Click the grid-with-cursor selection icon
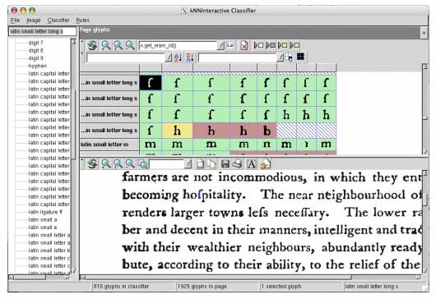436x299 pixels. pos(289,57)
